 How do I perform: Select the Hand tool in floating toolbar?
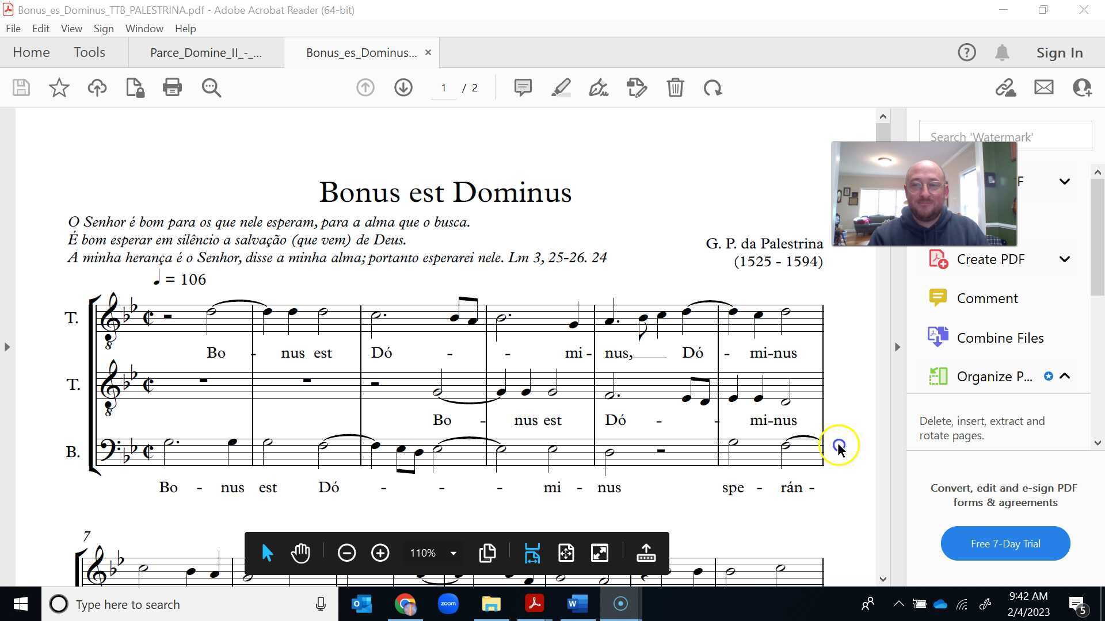(x=300, y=553)
